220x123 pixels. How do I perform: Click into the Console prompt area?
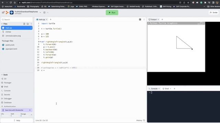tap(184, 107)
